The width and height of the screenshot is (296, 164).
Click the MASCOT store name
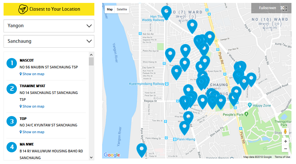coord(27,60)
